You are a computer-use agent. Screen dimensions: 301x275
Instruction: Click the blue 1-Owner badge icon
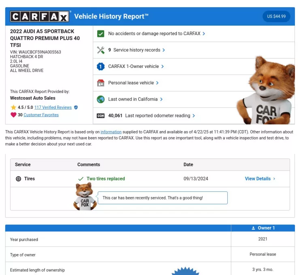pyautogui.click(x=101, y=66)
